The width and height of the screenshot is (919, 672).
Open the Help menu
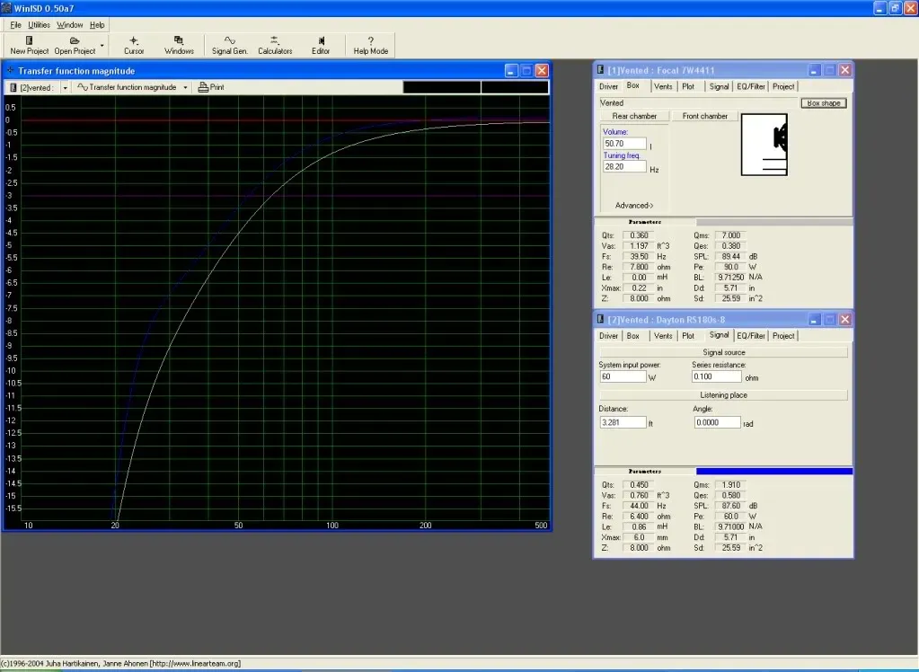point(97,24)
